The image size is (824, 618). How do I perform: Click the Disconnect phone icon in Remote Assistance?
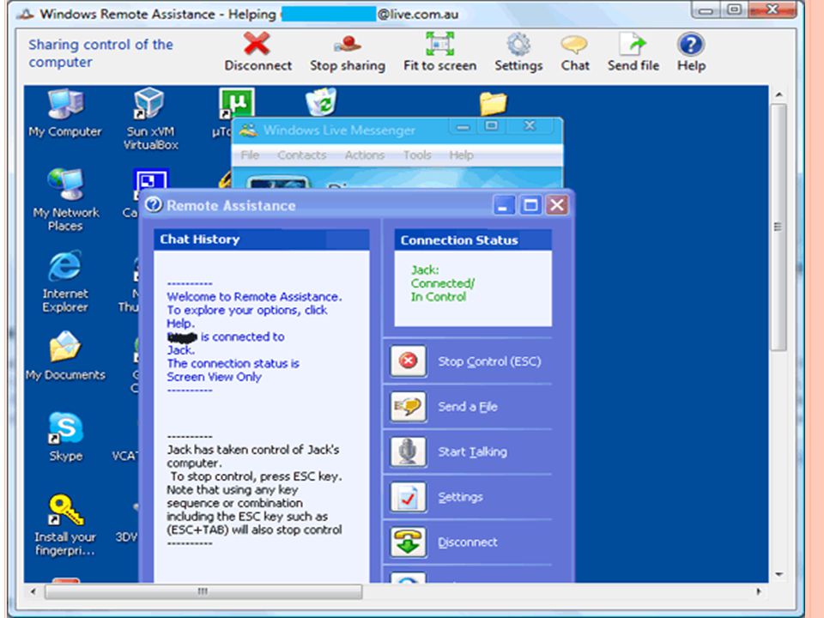click(408, 542)
